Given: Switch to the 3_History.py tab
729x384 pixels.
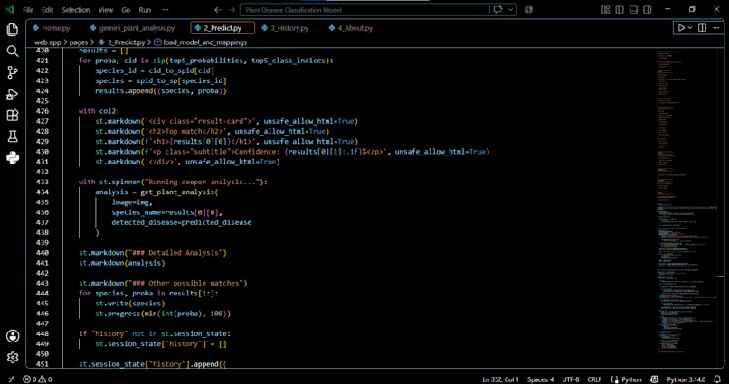Looking at the screenshot, I should (x=285, y=28).
